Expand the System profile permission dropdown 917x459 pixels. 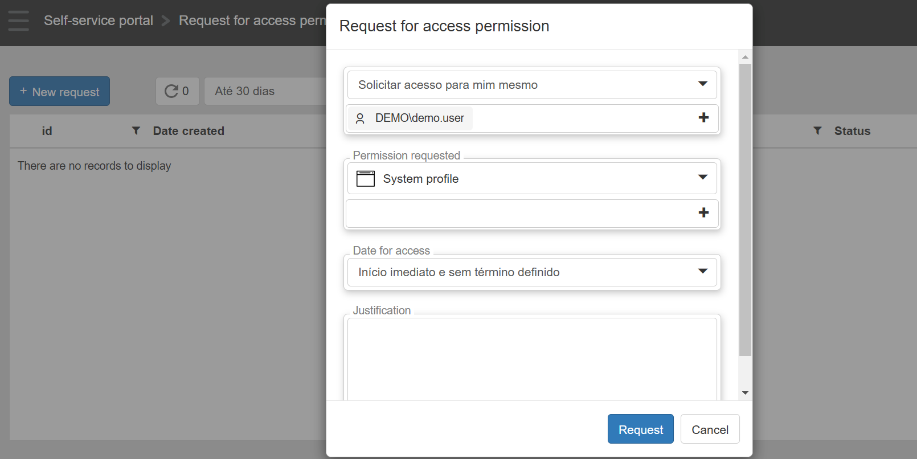(702, 178)
